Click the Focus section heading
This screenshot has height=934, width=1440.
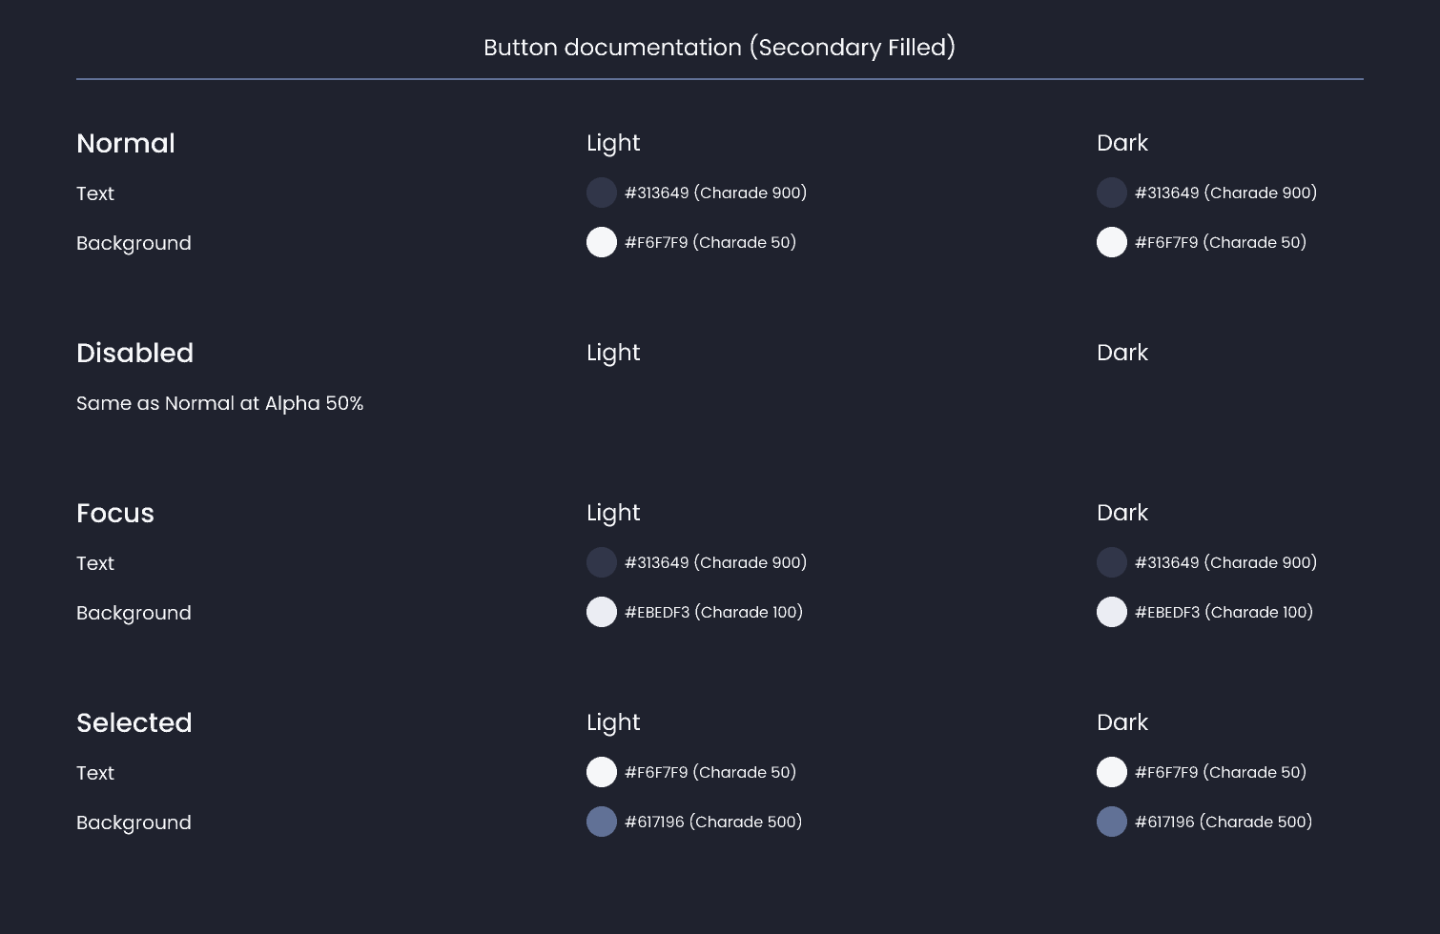[115, 514]
